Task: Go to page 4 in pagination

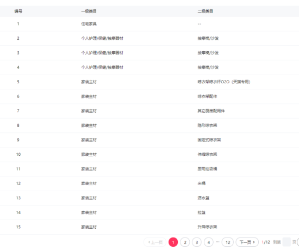Action: [x=209, y=242]
